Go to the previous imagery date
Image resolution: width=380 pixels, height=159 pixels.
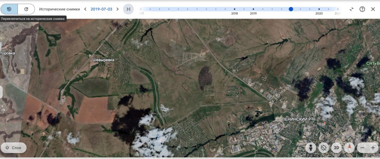pyautogui.click(x=85, y=9)
